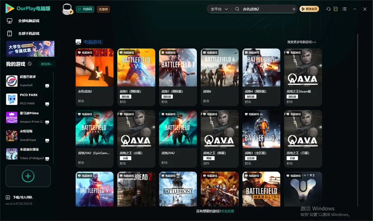Open the 优惠券 coupon button

tap(103, 9)
